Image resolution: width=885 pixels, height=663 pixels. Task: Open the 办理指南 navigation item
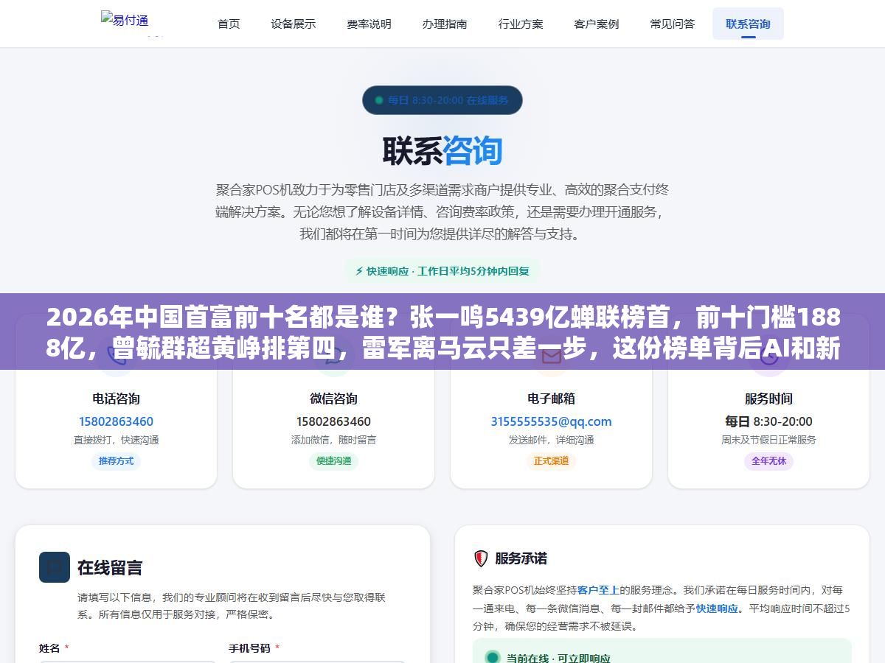(x=445, y=24)
